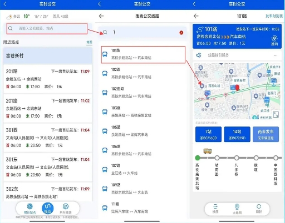Screen dimensions: 285x223
Task: Select 101路 in search results
Action: tap(143, 54)
